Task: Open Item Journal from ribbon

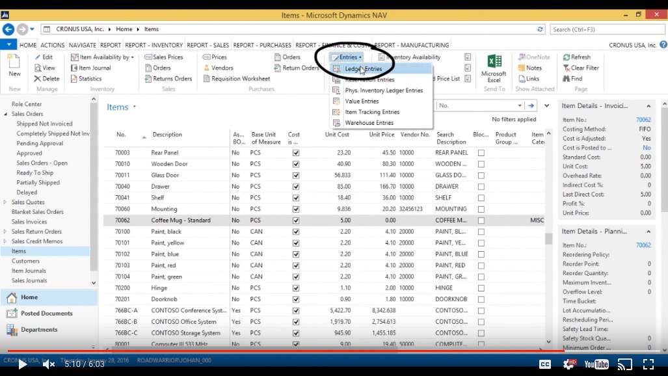Action: (x=91, y=68)
